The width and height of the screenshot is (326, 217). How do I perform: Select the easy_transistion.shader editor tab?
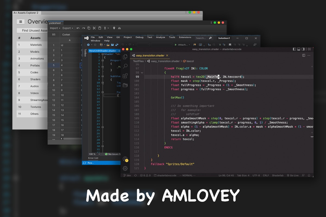coord(150,55)
